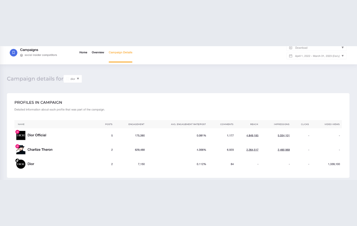This screenshot has width=357, height=226.
Task: Click the download icon in Download box
Action: click(290, 48)
